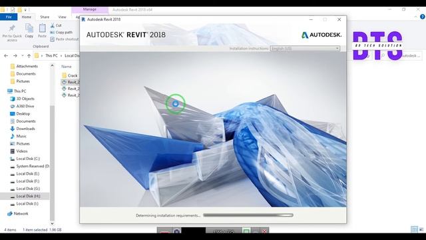Click the Copy path command

[x=61, y=32]
